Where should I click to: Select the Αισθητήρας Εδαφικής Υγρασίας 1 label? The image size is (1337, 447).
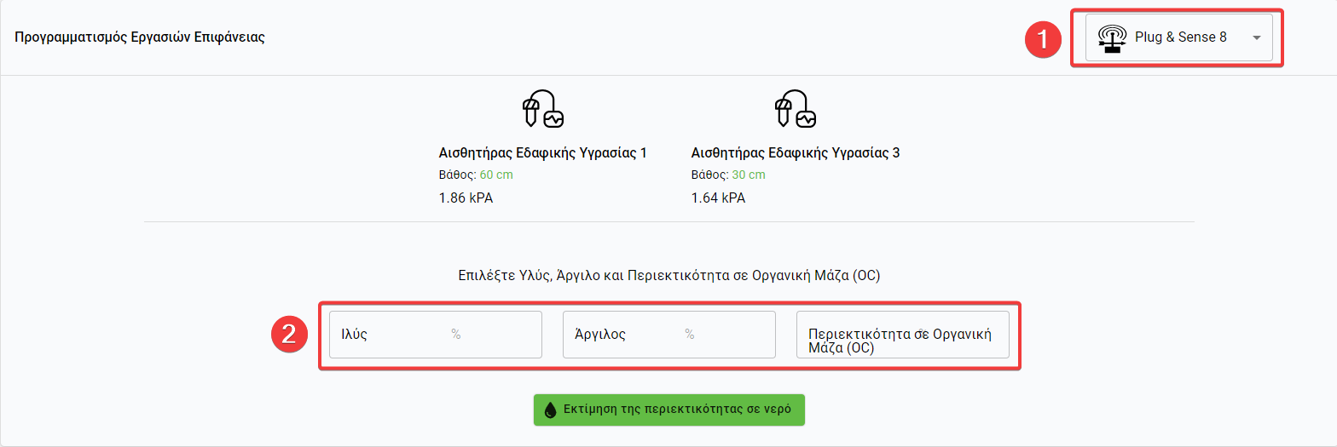[542, 153]
